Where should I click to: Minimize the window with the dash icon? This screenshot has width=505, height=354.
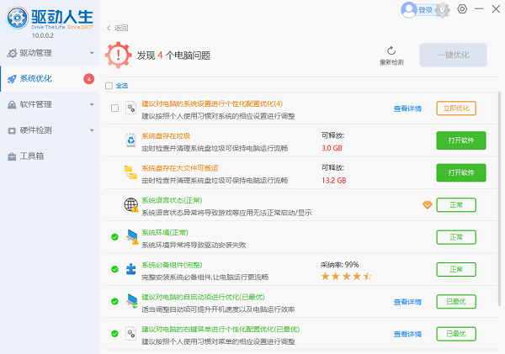pos(479,8)
